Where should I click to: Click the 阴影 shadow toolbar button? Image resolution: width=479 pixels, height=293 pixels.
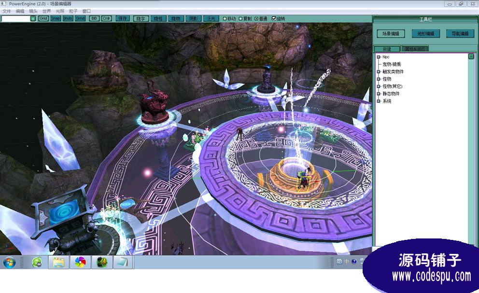(x=193, y=19)
